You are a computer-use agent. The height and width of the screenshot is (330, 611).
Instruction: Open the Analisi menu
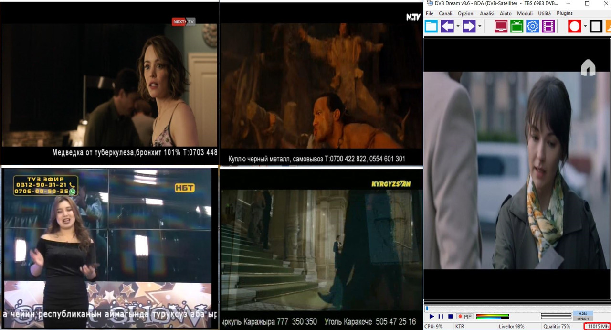[x=487, y=13]
